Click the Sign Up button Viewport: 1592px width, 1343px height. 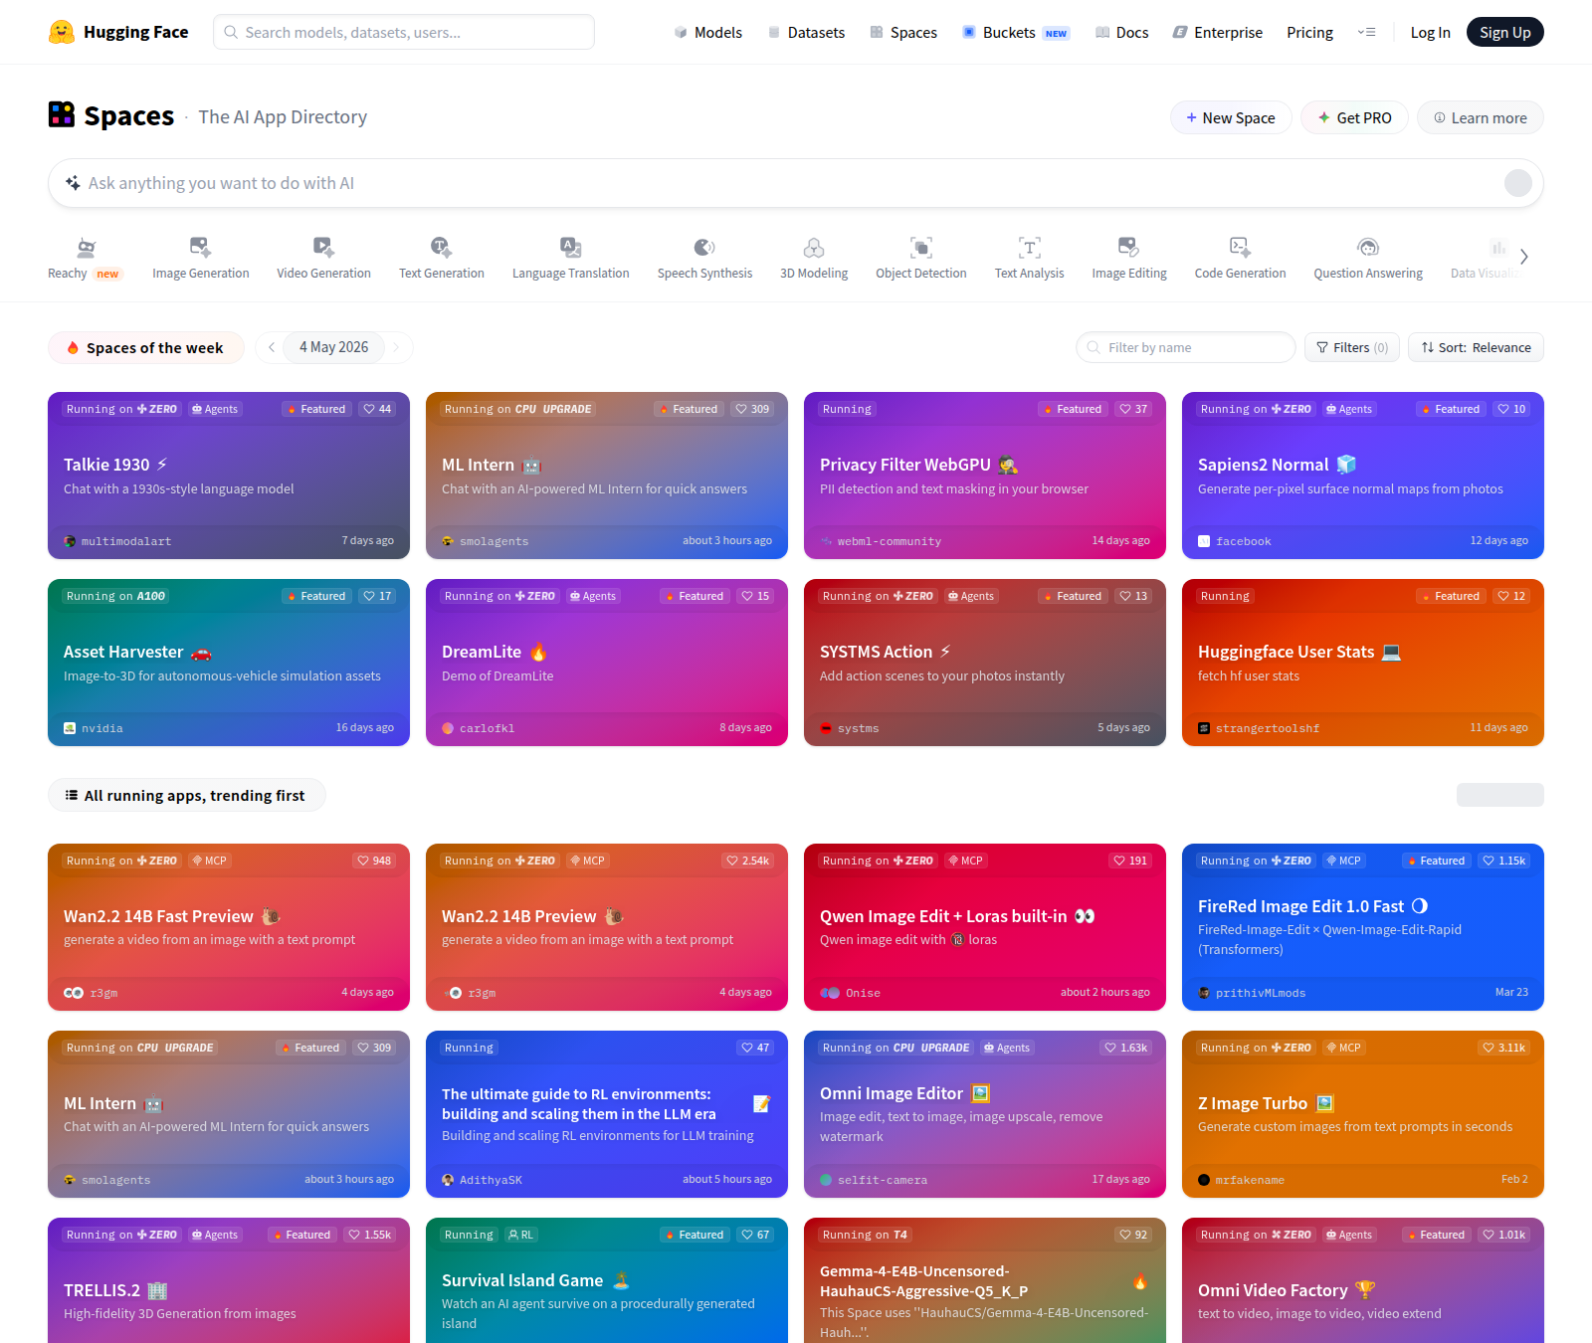(1504, 32)
